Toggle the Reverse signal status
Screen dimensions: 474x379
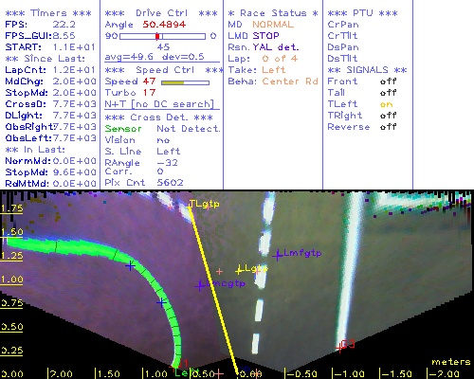click(388, 127)
